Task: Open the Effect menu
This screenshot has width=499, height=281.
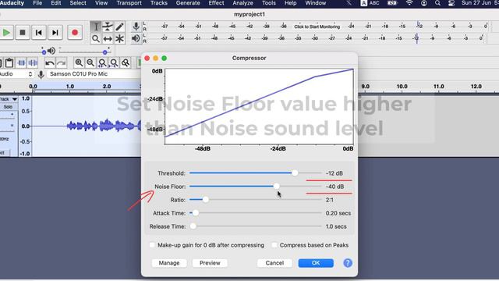Action: pos(216,3)
